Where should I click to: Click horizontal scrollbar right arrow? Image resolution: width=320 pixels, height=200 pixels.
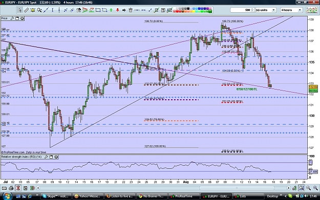point(288,188)
